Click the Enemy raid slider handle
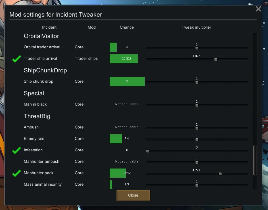The image size is (268, 210). pos(197,140)
